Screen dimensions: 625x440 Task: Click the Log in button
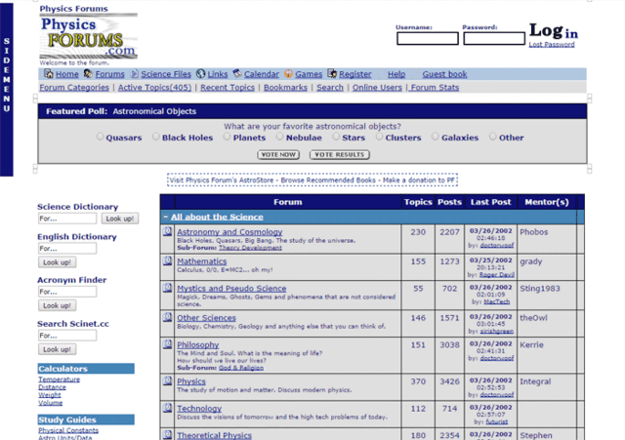click(554, 31)
